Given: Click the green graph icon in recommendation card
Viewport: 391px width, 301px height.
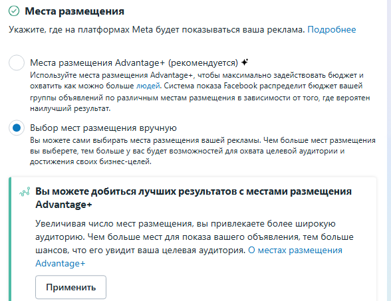Looking at the screenshot, I should click(25, 191).
